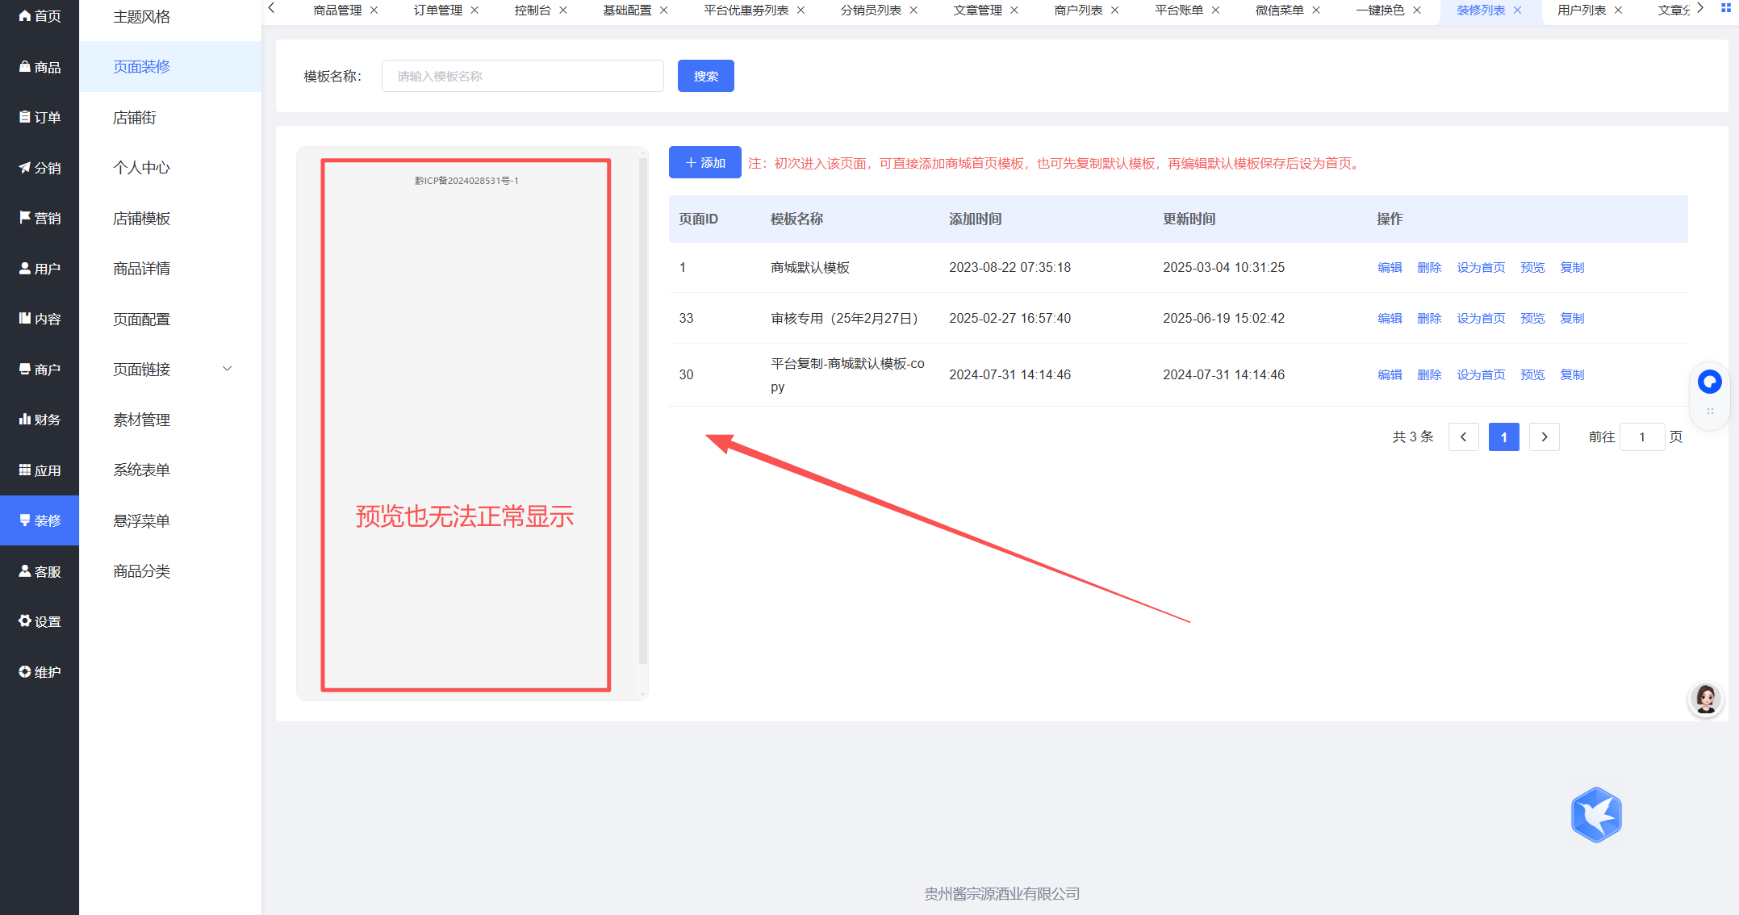Open the blue chat bubble floating icon
1739x915 pixels.
pos(1709,382)
